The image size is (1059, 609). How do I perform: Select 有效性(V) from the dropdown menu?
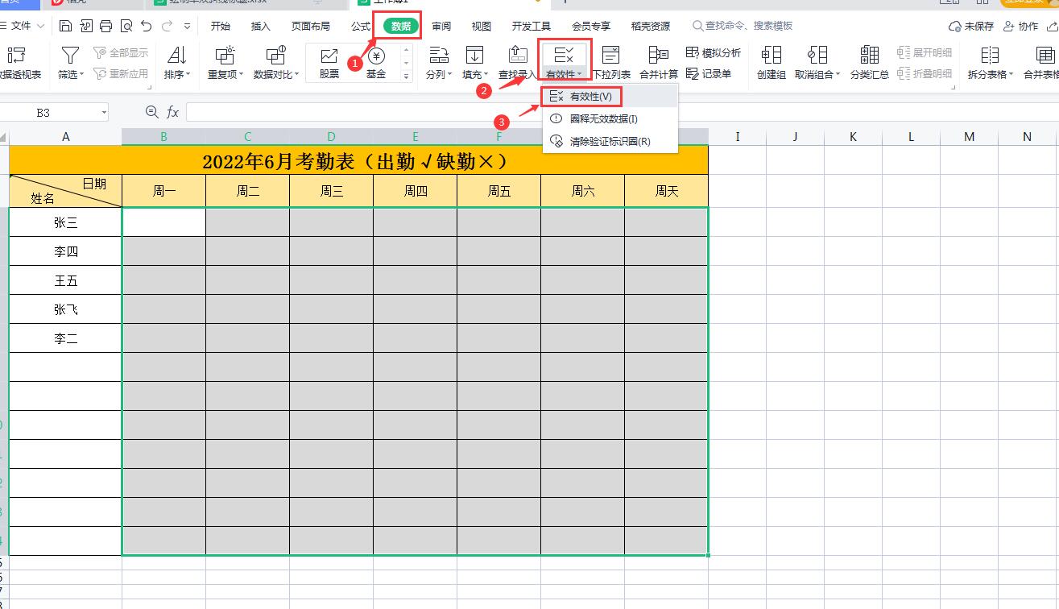click(x=590, y=96)
